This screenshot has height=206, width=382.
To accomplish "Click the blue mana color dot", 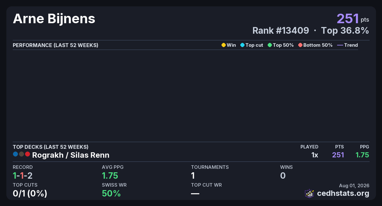I will (15, 154).
